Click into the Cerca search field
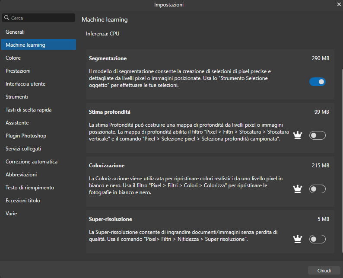Screen dimensions: 343x278 pos(41,18)
